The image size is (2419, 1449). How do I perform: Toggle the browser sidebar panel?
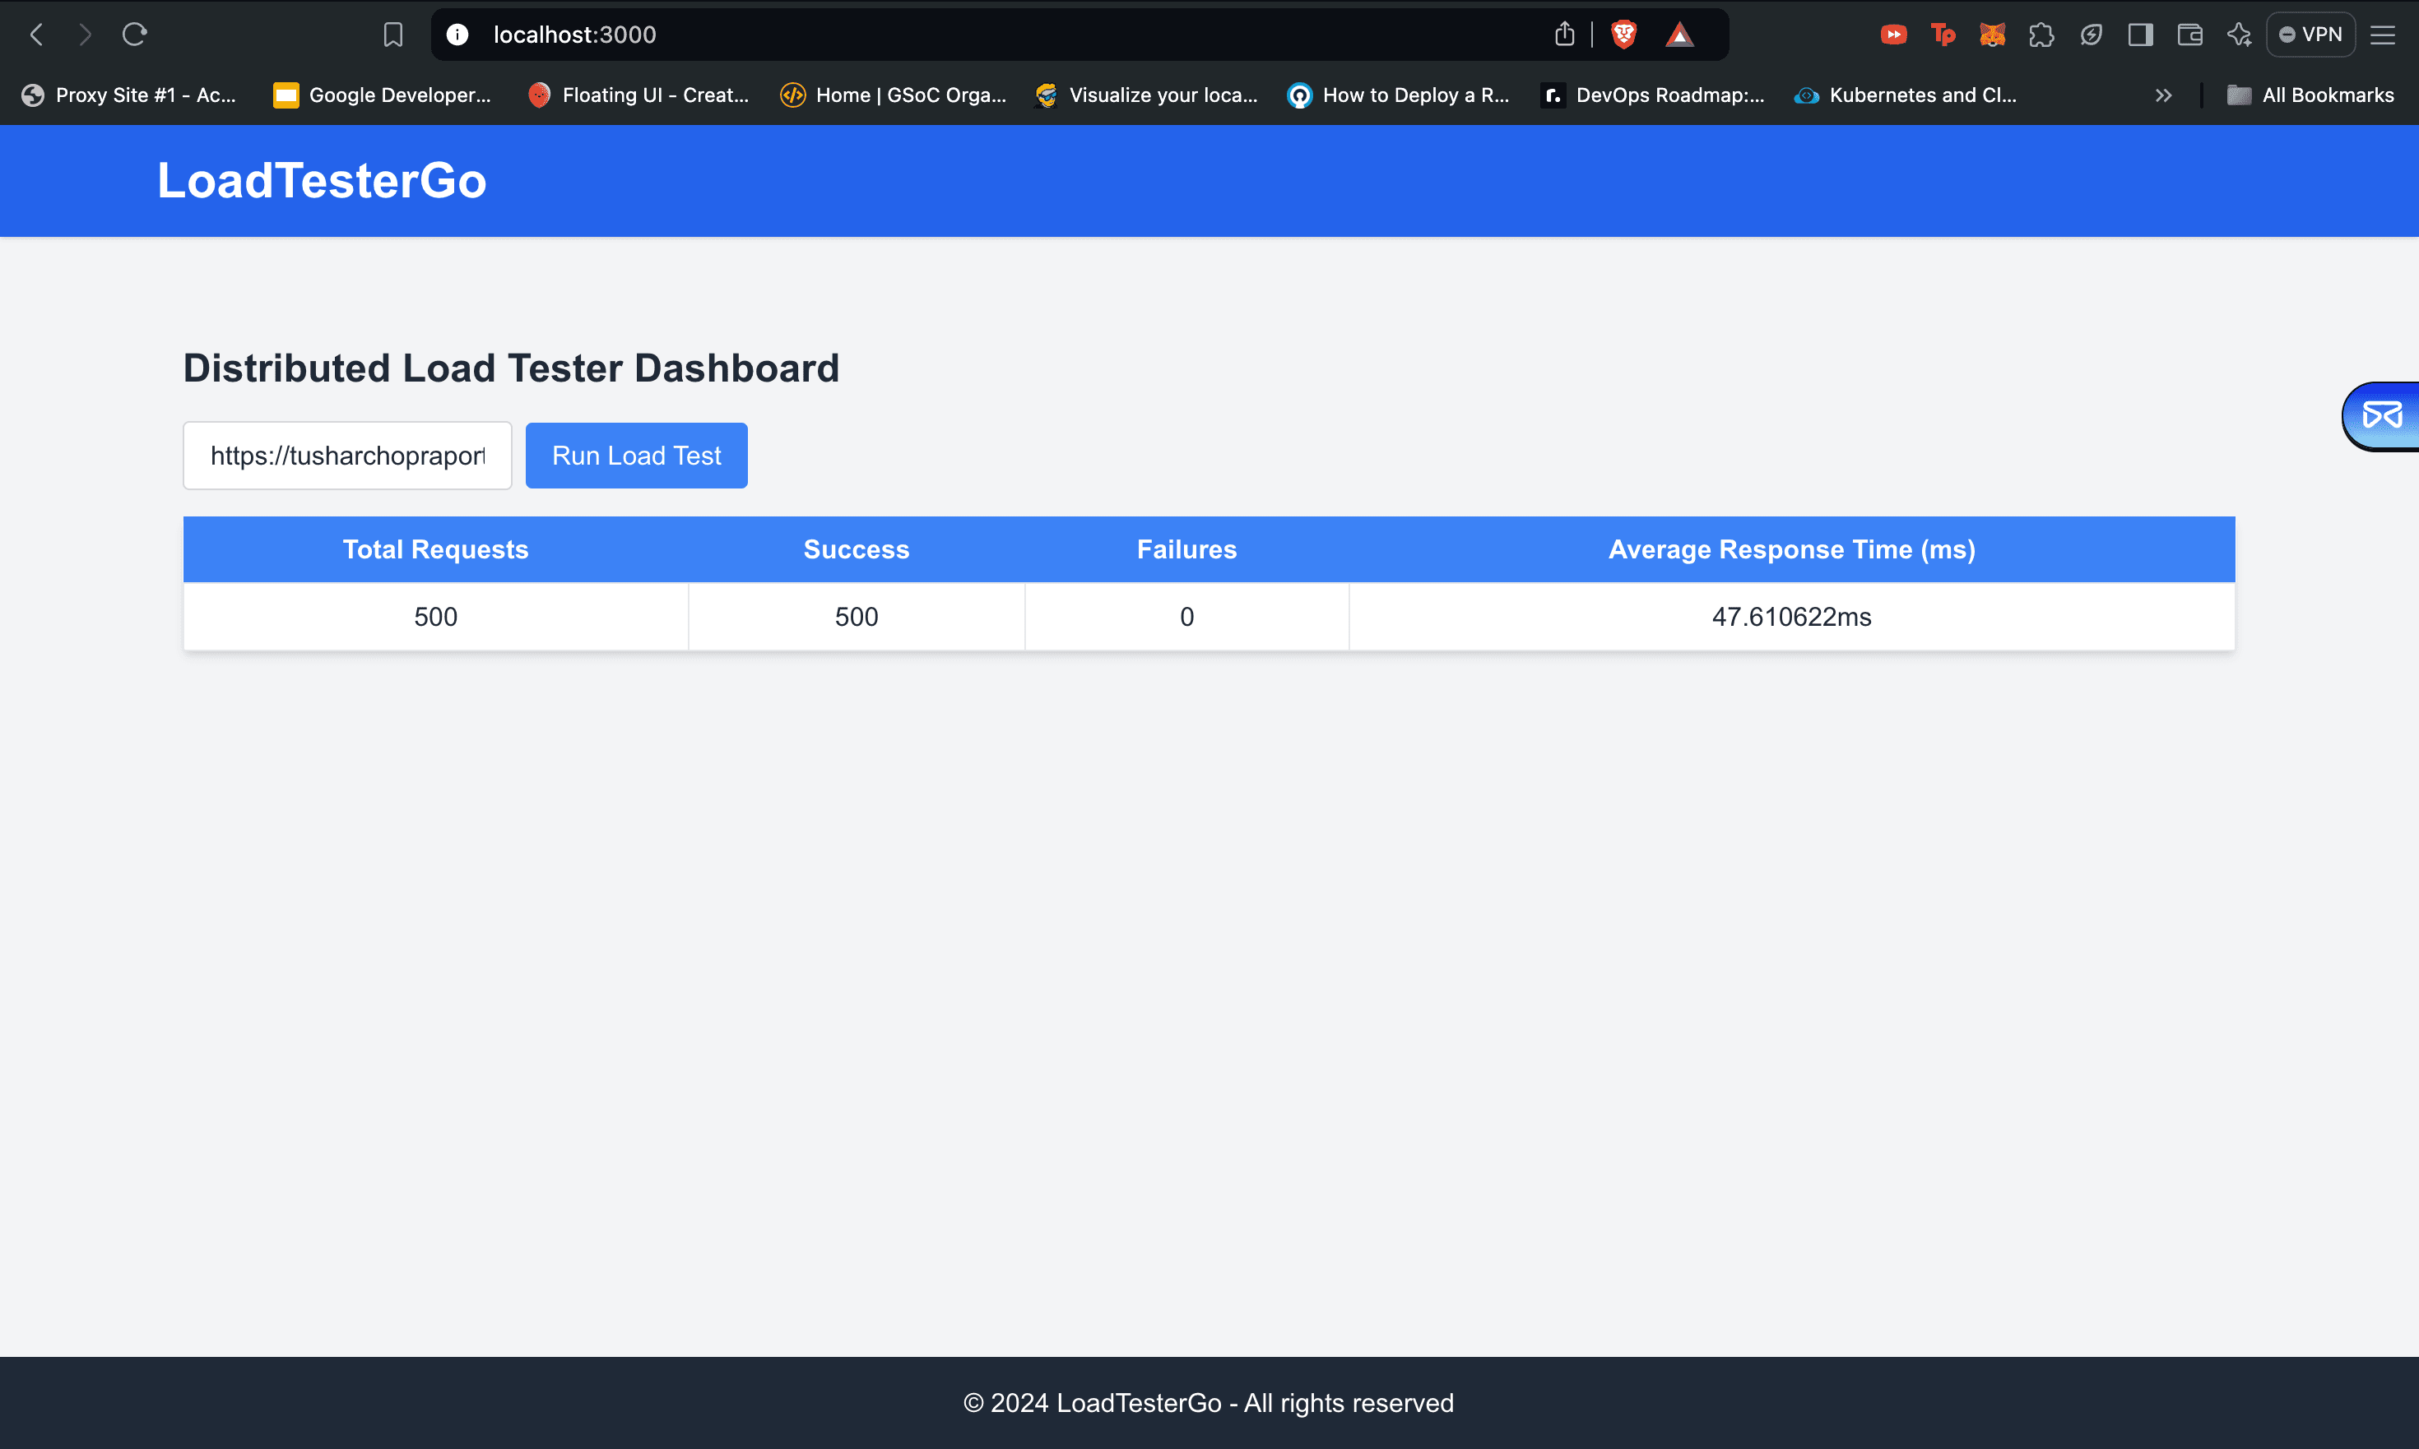(x=2141, y=35)
